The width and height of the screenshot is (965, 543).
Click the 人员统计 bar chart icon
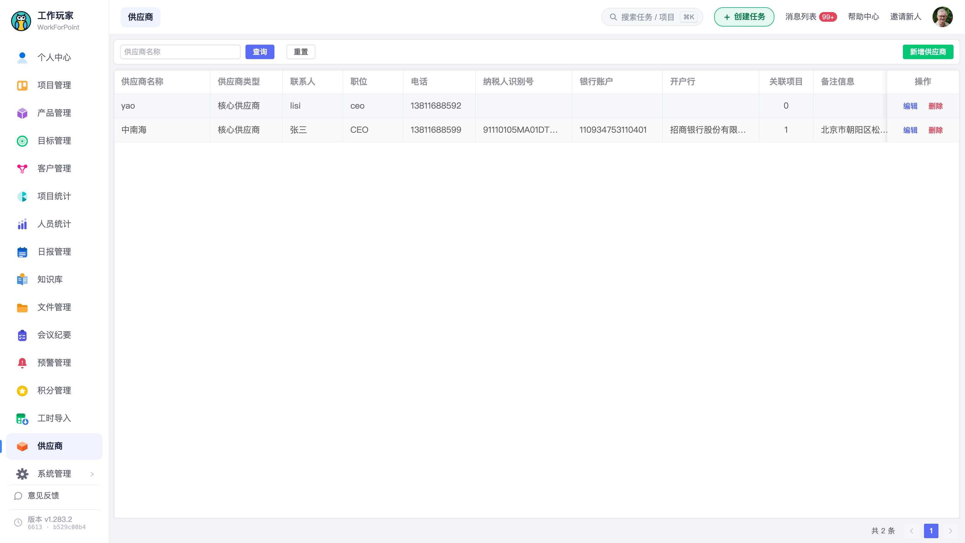22,224
